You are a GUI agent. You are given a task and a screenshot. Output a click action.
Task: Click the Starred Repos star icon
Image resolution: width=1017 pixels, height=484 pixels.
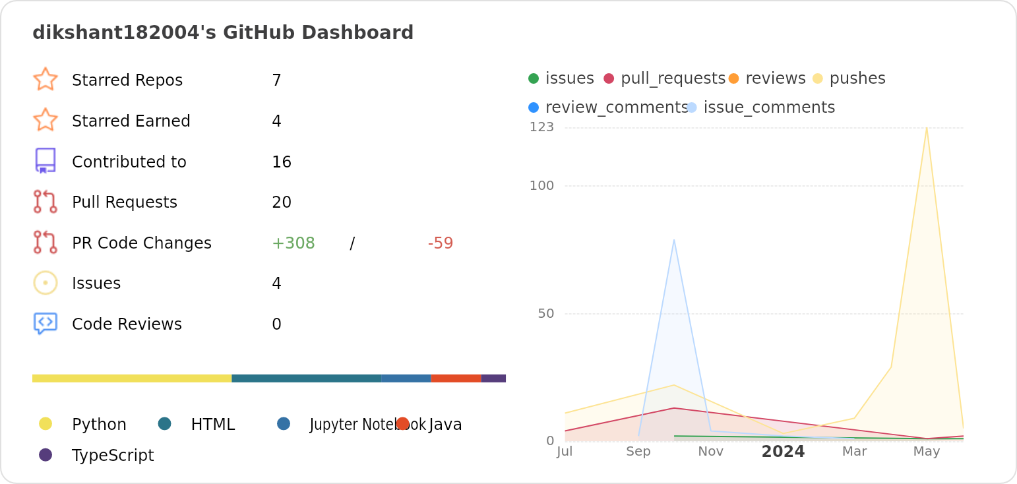tap(46, 79)
